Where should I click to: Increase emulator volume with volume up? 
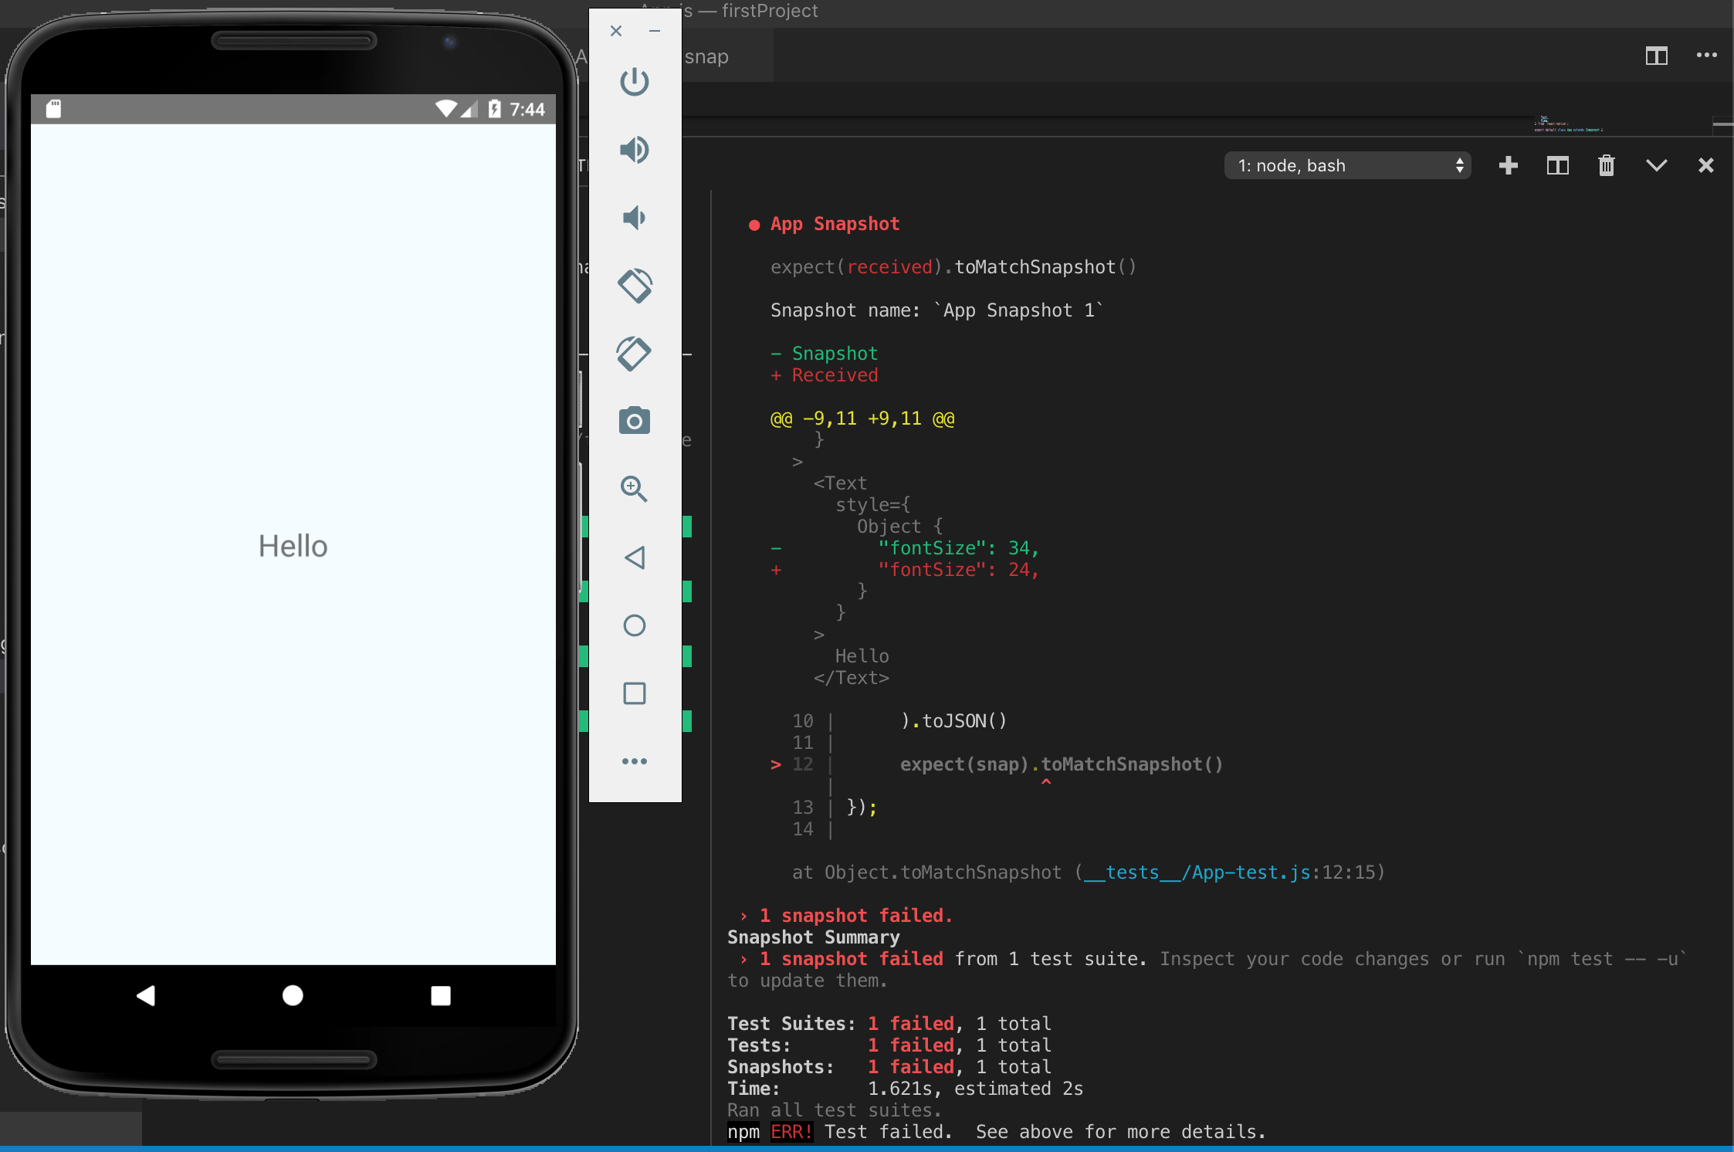pos(635,150)
